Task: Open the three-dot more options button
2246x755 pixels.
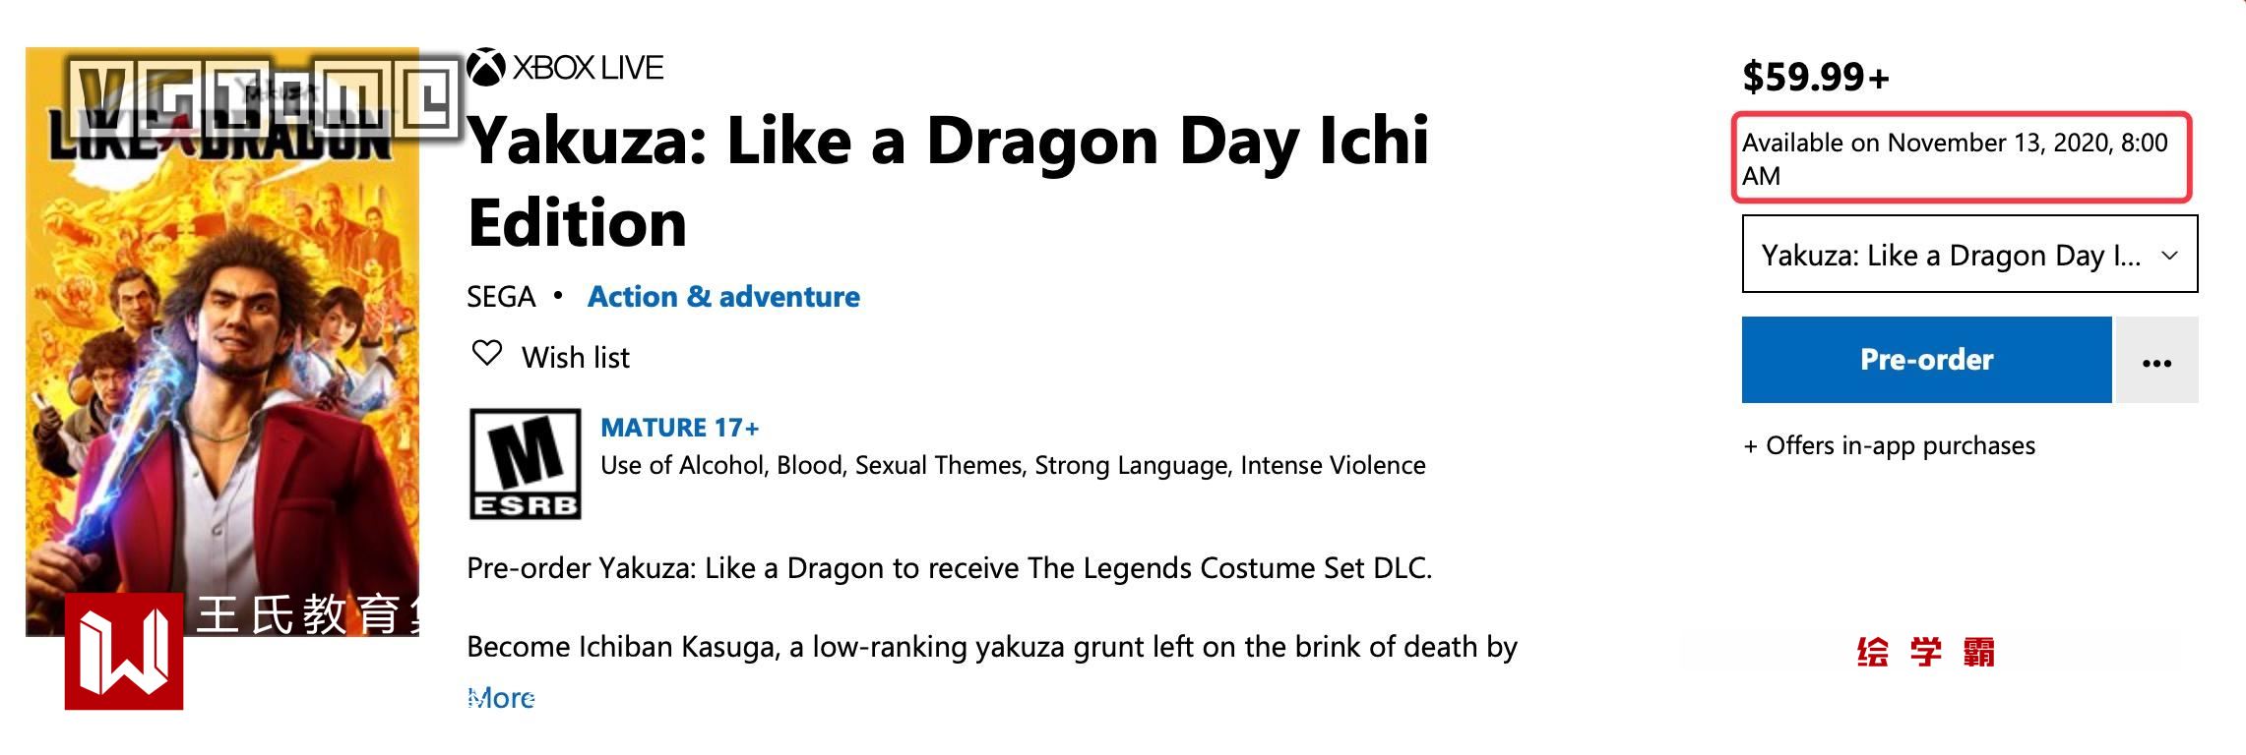Action: 2156,361
